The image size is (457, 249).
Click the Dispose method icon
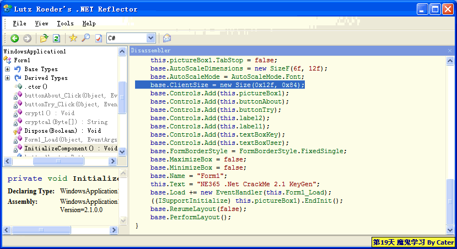[x=18, y=131]
